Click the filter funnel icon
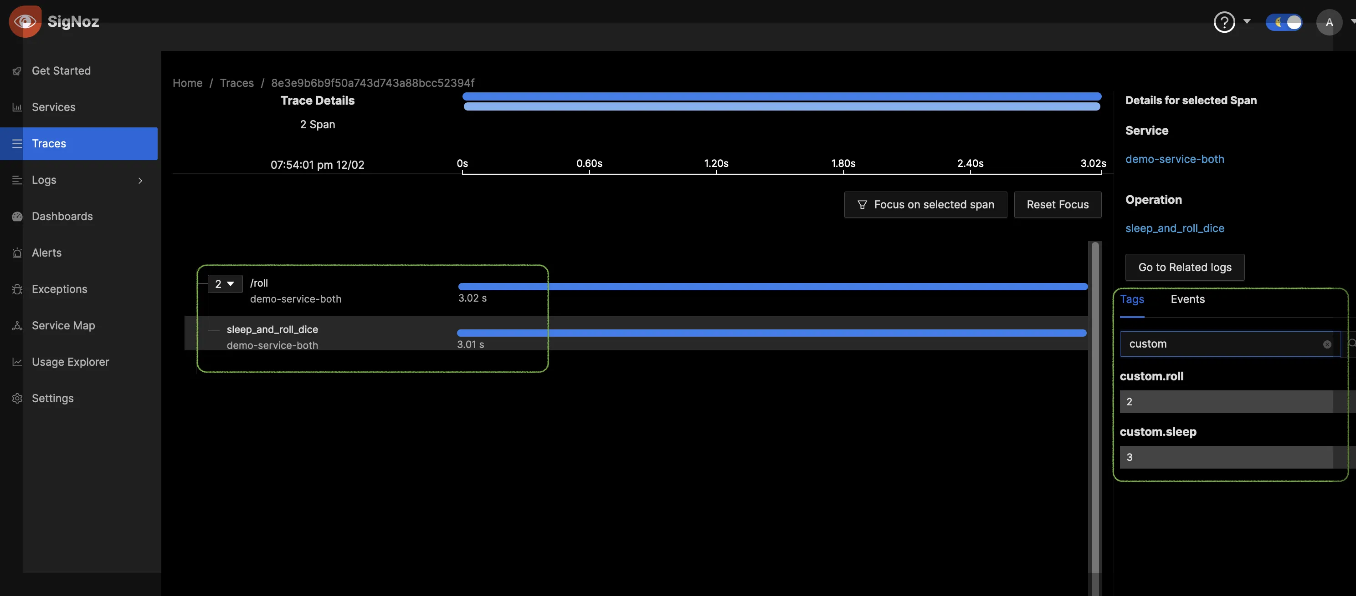1356x596 pixels. 862,205
